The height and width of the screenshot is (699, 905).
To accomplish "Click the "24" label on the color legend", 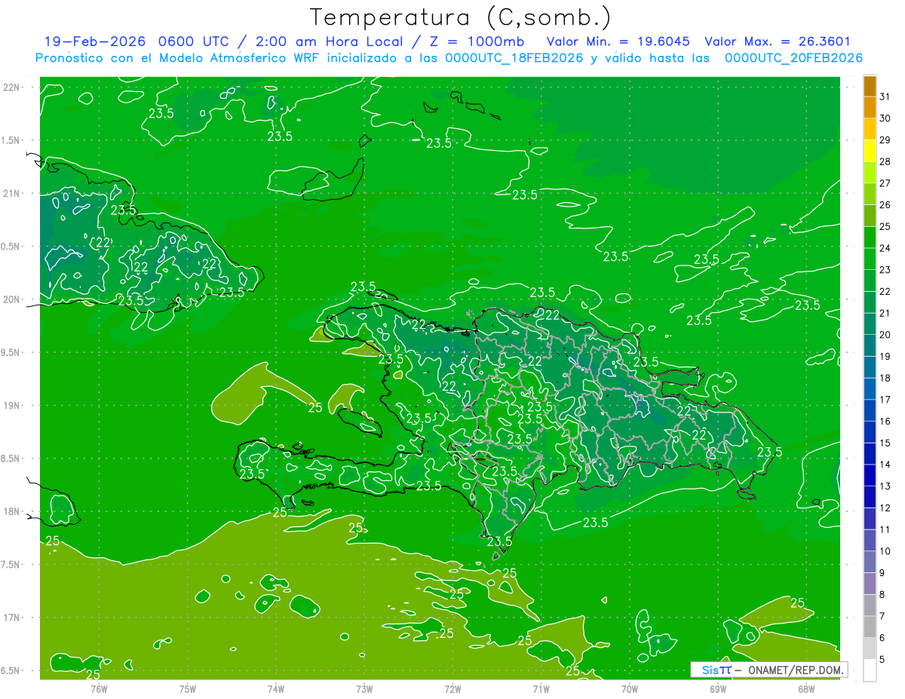I will 885,248.
